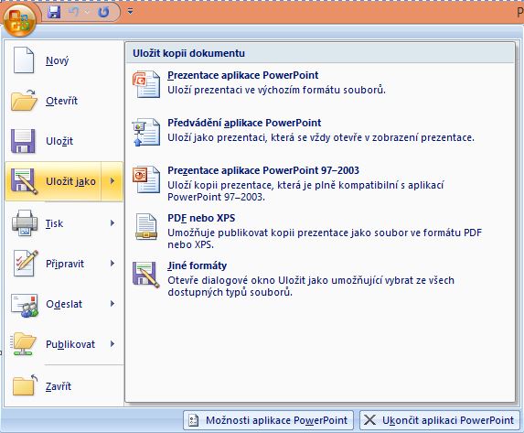524x433 pixels.
Task: Open Customize Quick Access Toolbar dropdown
Action: pyautogui.click(x=131, y=12)
